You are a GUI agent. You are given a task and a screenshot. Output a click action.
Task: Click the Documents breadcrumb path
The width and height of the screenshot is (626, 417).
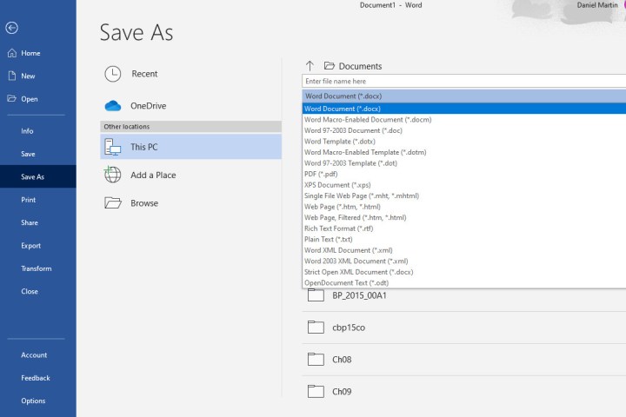pyautogui.click(x=359, y=66)
